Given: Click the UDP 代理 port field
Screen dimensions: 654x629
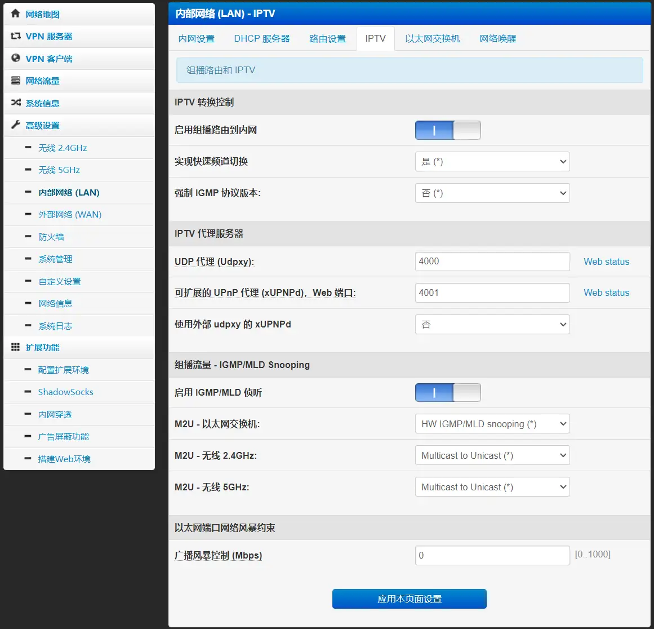Looking at the screenshot, I should click(492, 262).
